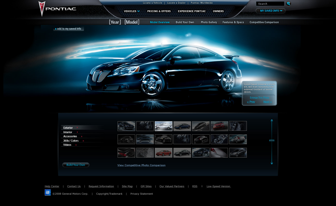Screen dimensions: 336x206
Task: Select the red car thumbnail in first row
Action: click(x=219, y=126)
